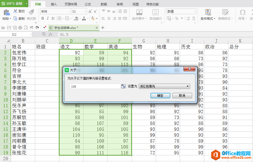The height and width of the screenshot is (162, 253).
Task: Confirm with the 确定 button
Action: pyautogui.click(x=160, y=95)
